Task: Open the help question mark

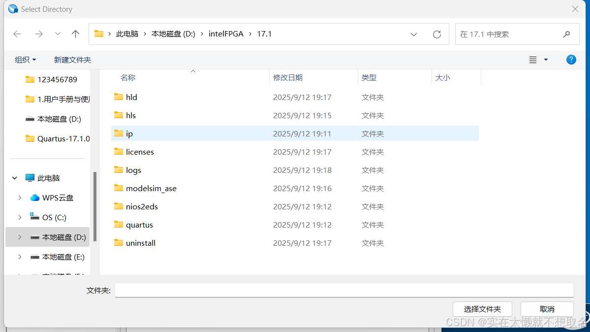Action: click(571, 60)
